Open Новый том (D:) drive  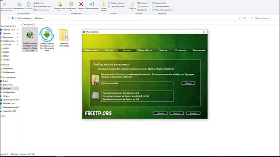[9, 111]
